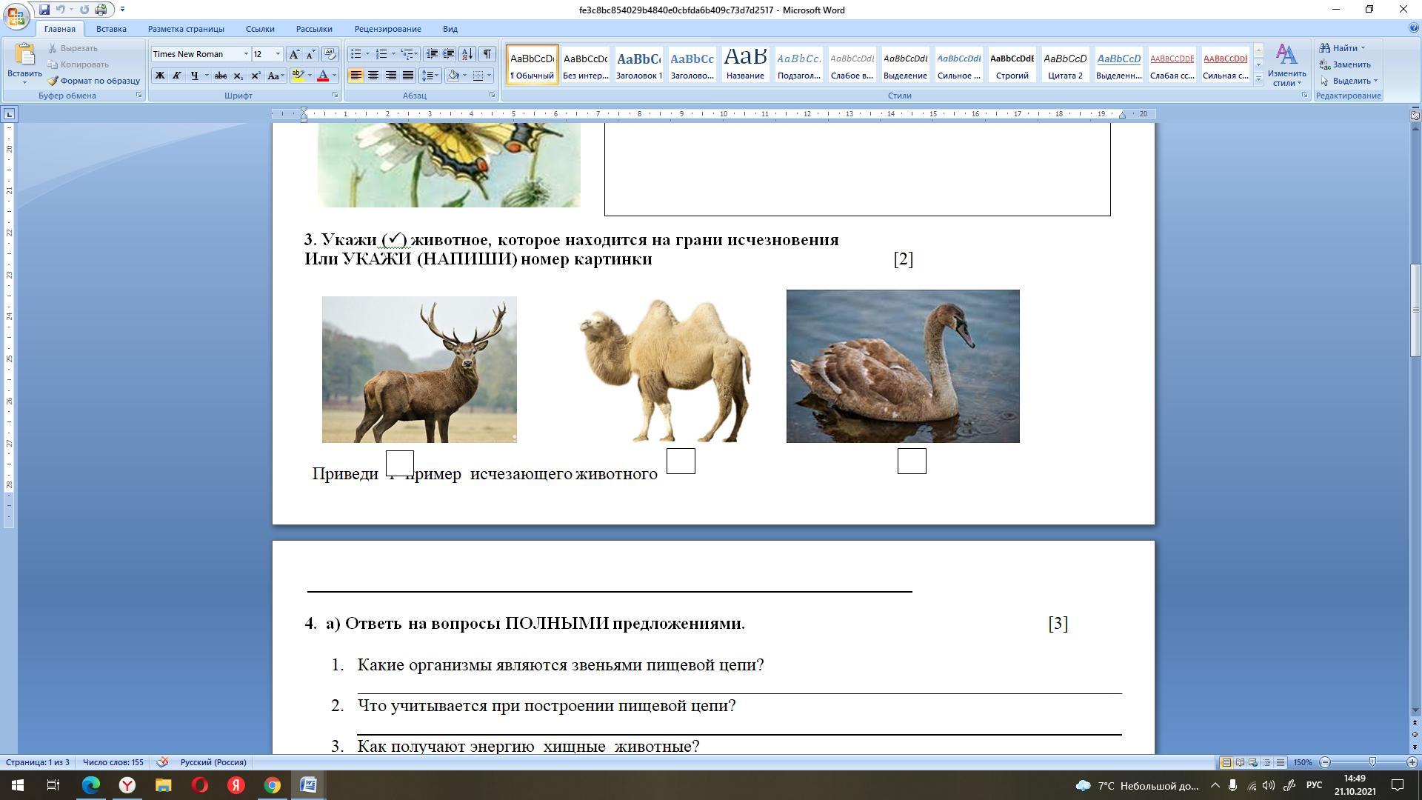
Task: Open Google Chrome from the taskbar
Action: pos(273,785)
